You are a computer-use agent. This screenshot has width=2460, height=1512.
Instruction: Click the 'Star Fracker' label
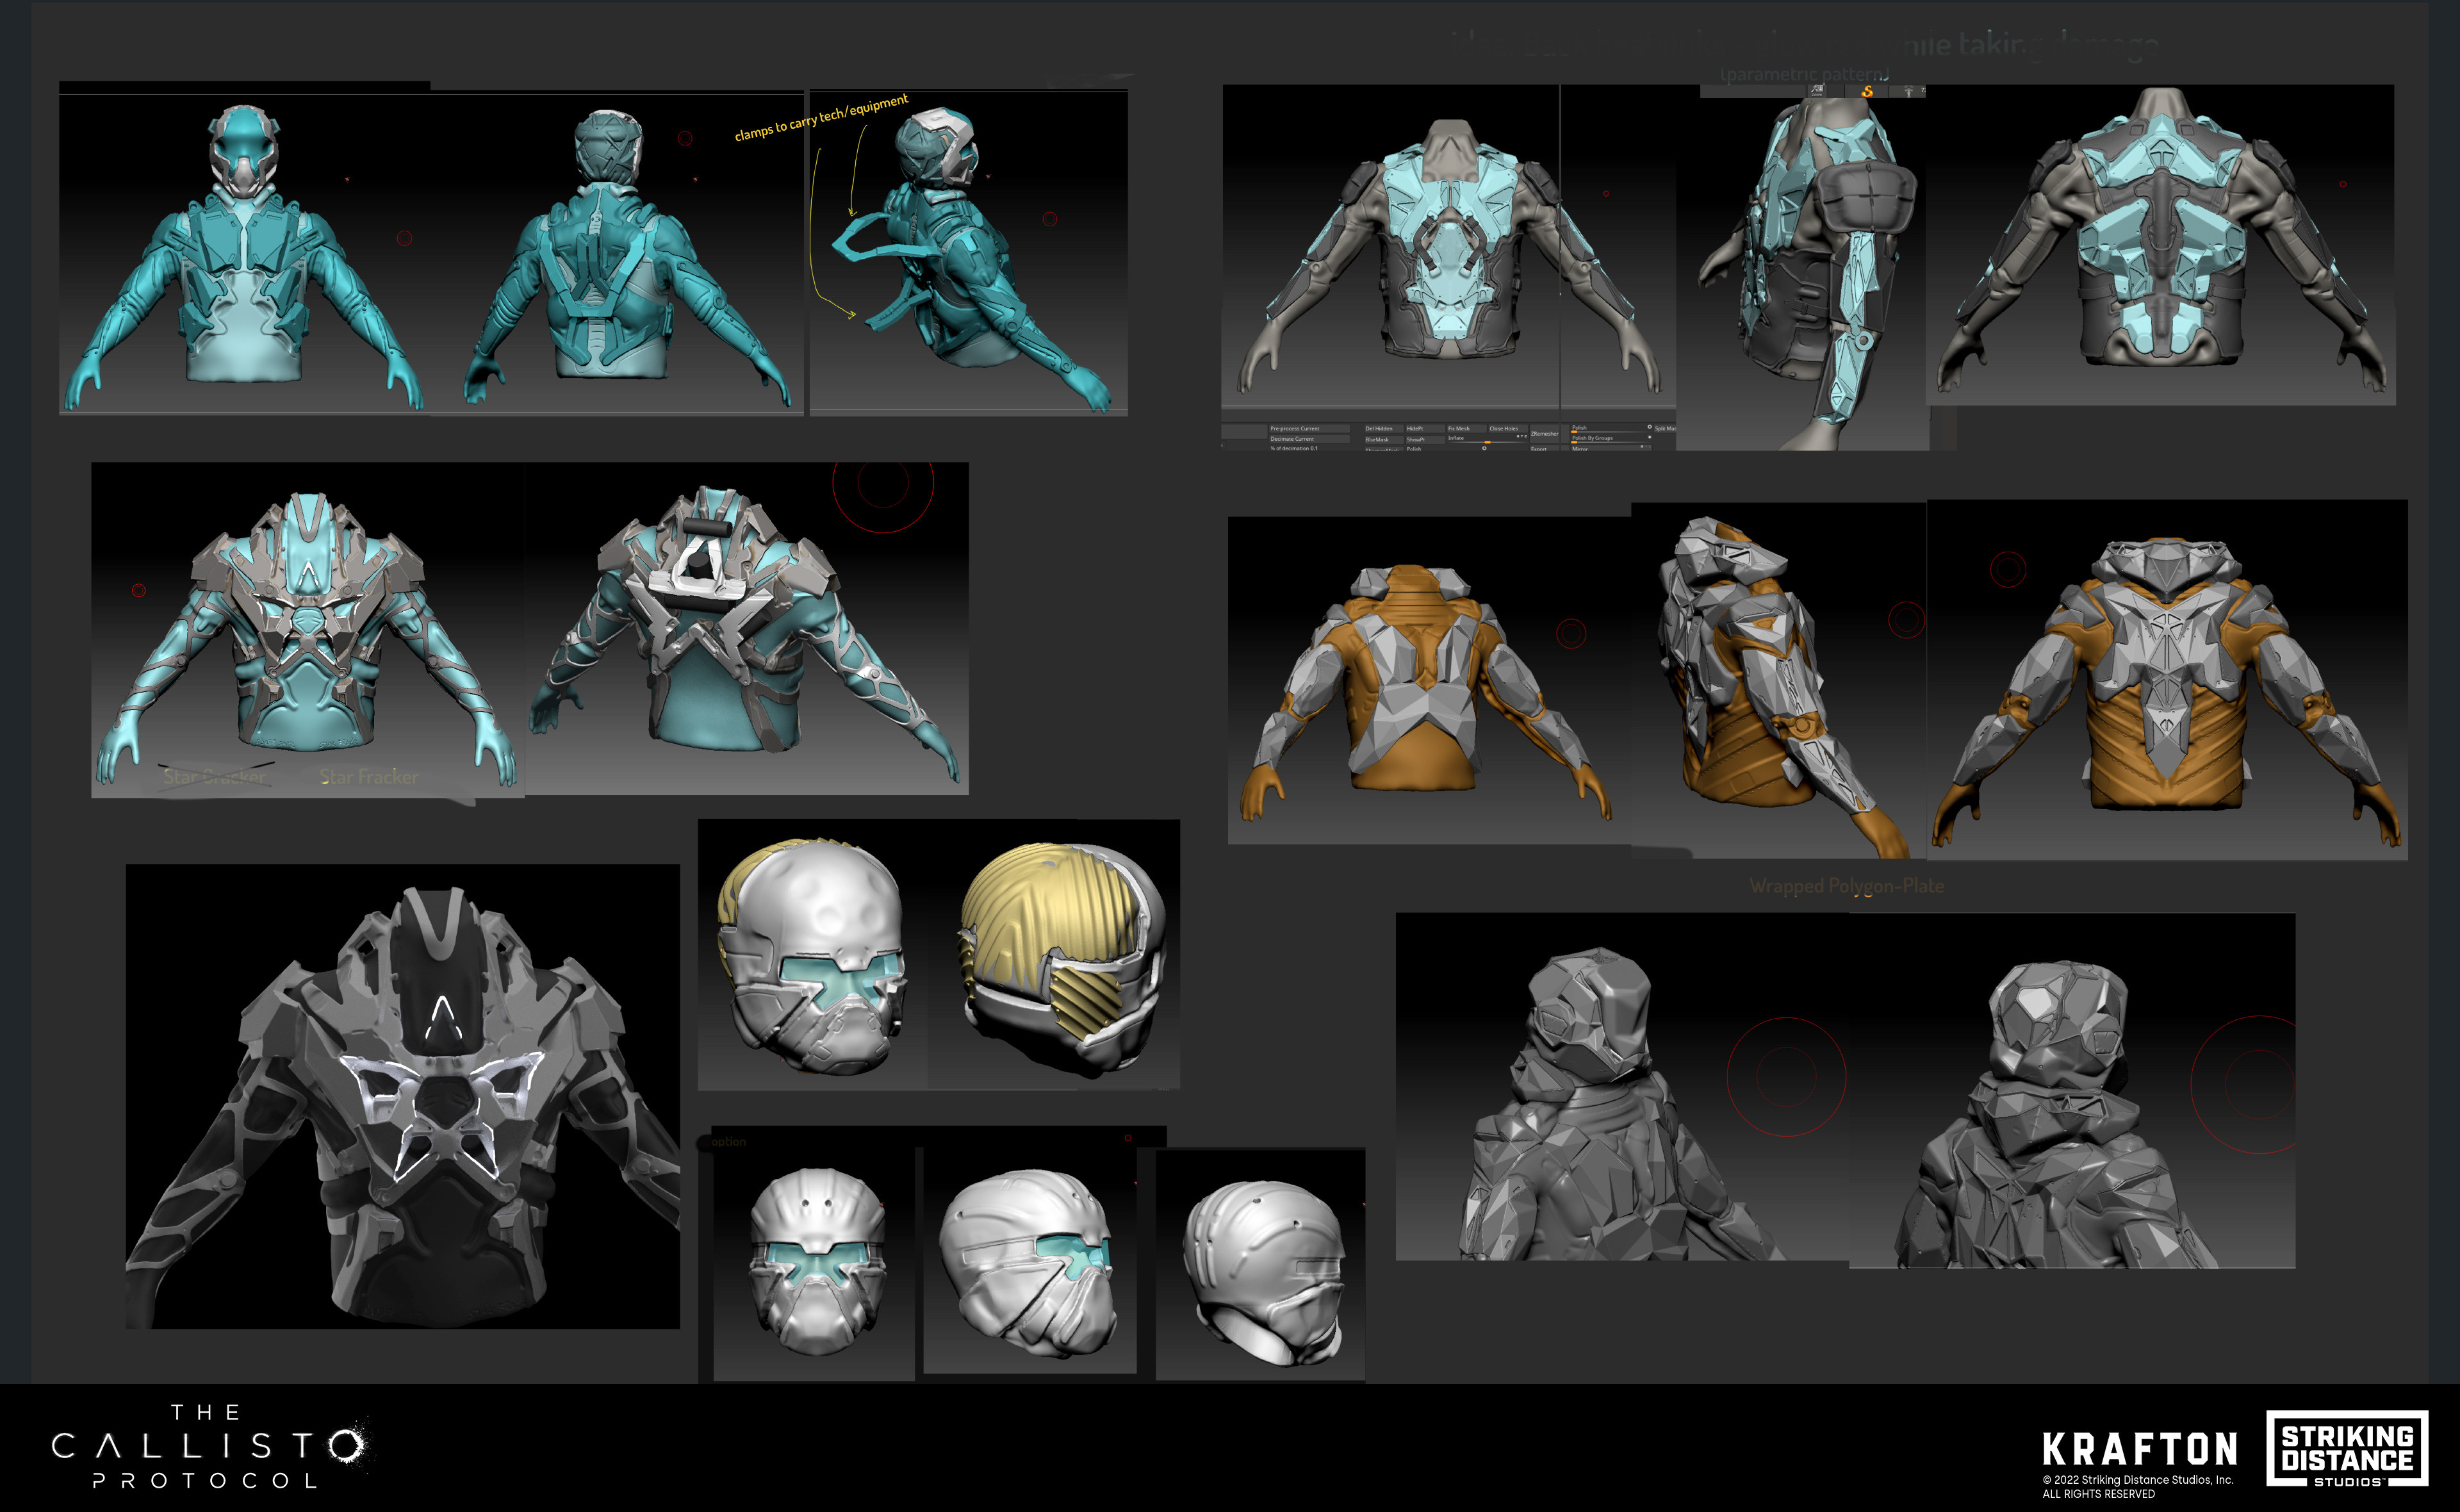369,777
